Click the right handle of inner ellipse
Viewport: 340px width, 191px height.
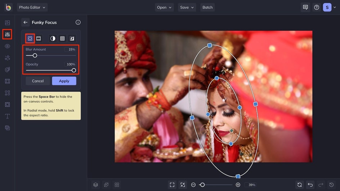pyautogui.click(x=240, y=108)
